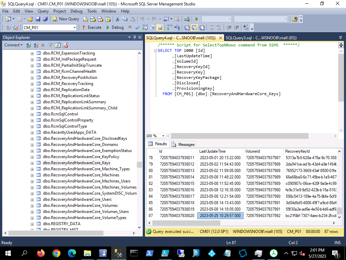Switch to Results to Text mode
346x260 pixels.
point(187,28)
